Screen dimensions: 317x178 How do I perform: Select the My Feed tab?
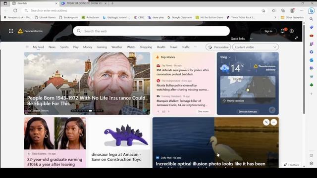(38, 47)
